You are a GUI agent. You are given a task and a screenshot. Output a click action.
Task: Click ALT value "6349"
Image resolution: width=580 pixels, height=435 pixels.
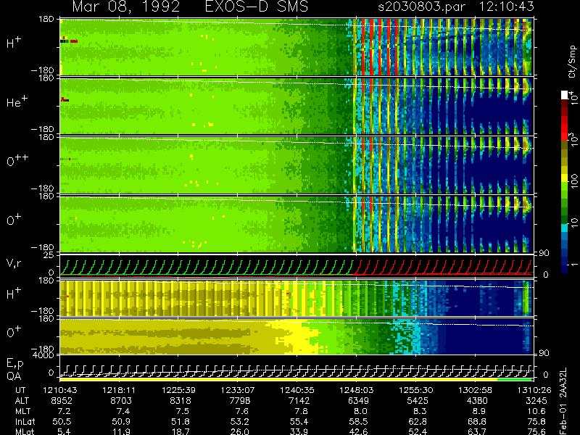coord(358,401)
